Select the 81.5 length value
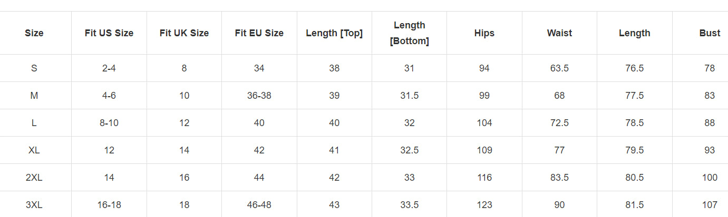The width and height of the screenshot is (728, 217). point(634,205)
